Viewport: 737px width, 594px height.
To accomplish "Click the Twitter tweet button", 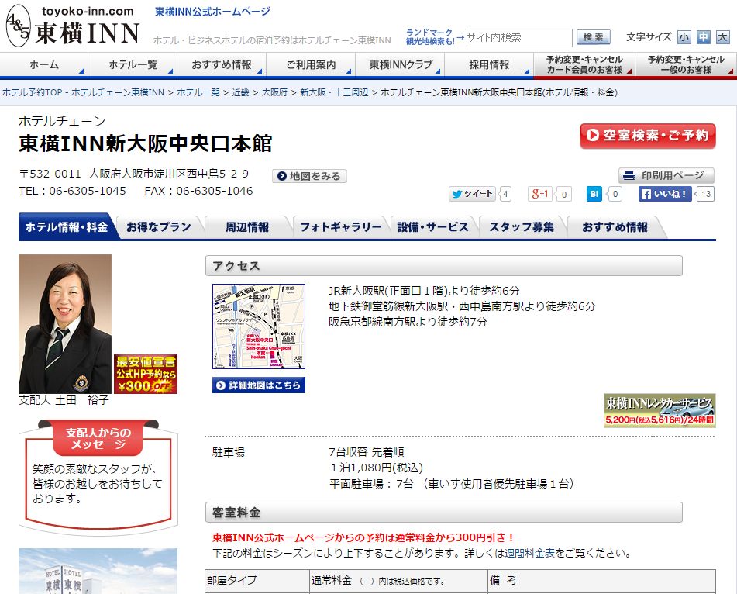I will coord(472,194).
